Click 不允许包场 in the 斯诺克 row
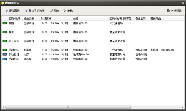This screenshot has width=186, height=111. tap(116, 50)
